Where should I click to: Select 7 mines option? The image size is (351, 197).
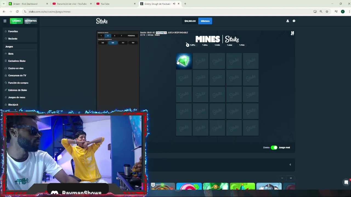tap(121, 36)
